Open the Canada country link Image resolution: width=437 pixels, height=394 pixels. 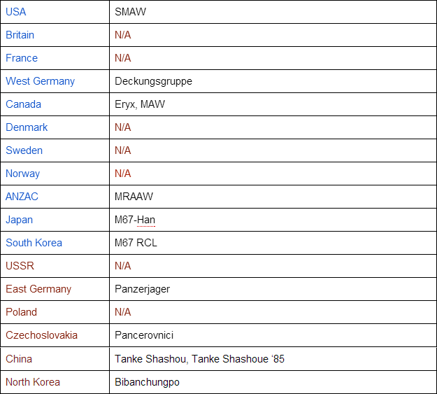click(23, 104)
